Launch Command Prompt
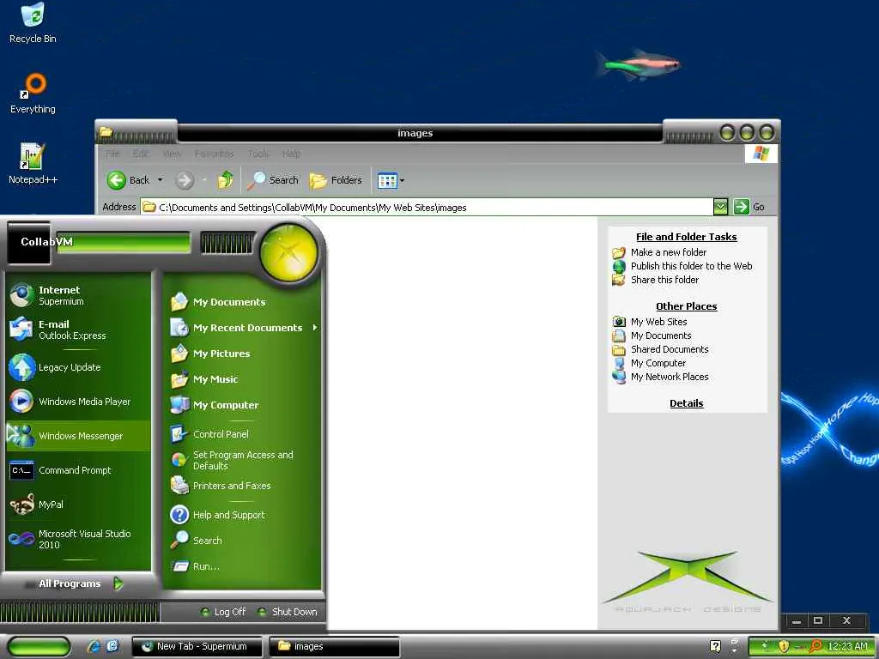This screenshot has height=659, width=879. pos(78,470)
